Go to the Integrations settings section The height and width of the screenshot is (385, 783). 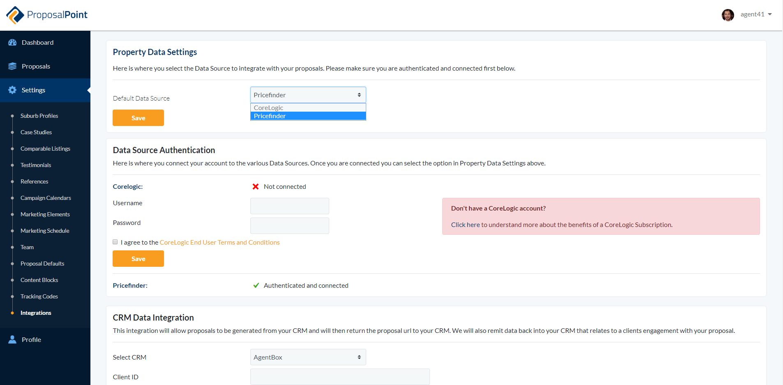(36, 312)
